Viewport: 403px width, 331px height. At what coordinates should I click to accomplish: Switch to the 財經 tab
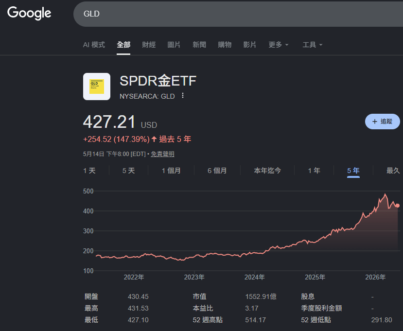pos(149,45)
